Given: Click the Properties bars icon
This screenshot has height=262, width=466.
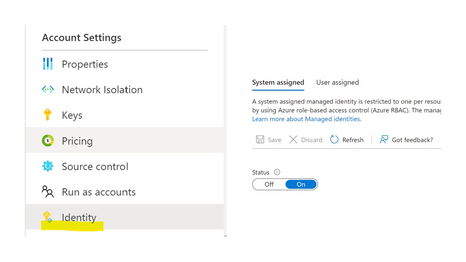Looking at the screenshot, I should [x=48, y=64].
